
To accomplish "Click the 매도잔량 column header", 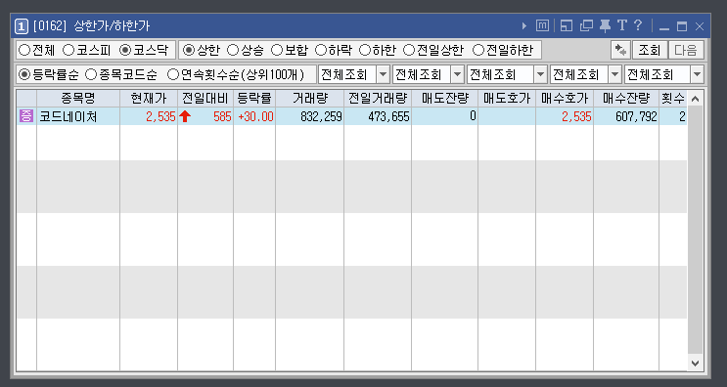I will pos(444,98).
